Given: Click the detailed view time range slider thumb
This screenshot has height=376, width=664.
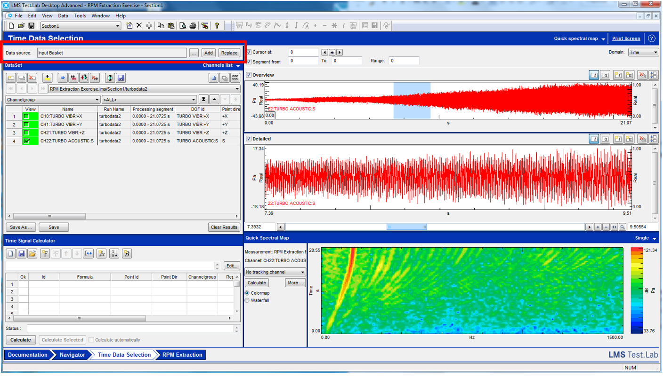Looking at the screenshot, I should (407, 227).
